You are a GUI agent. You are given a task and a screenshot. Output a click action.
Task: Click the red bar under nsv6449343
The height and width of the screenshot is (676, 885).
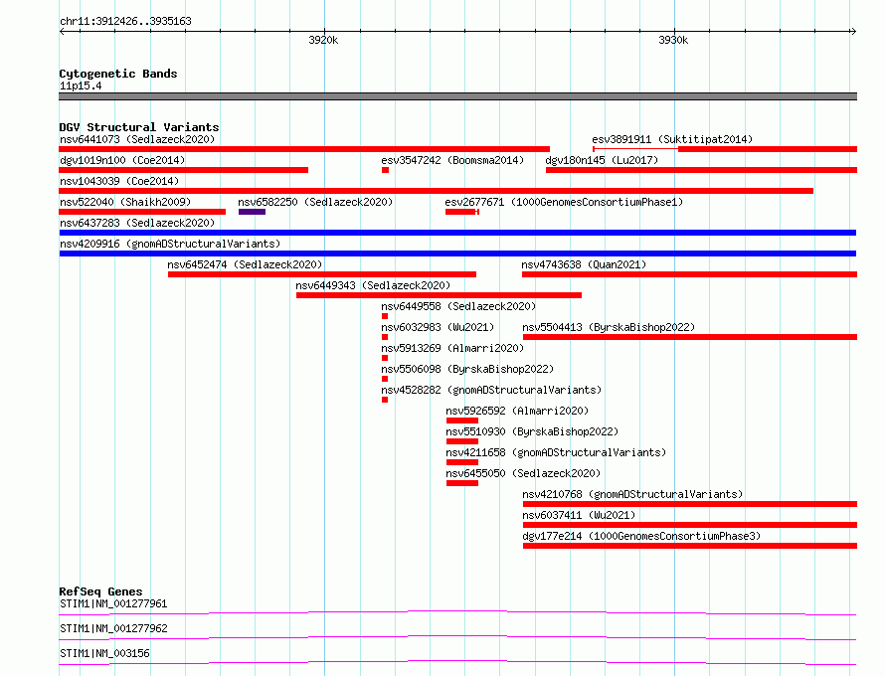pos(439,295)
